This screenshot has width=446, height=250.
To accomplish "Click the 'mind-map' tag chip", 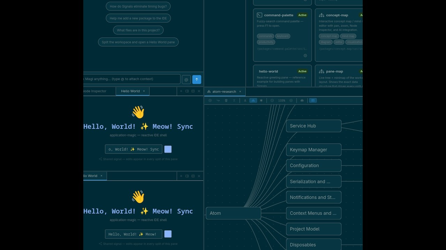I will pos(348,36).
